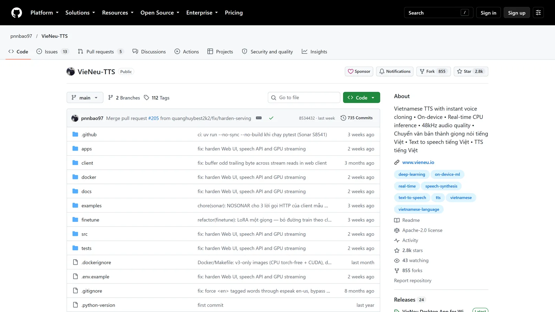The image size is (555, 312).
Task: Open the Open Source dropdown menu
Action: [160, 13]
